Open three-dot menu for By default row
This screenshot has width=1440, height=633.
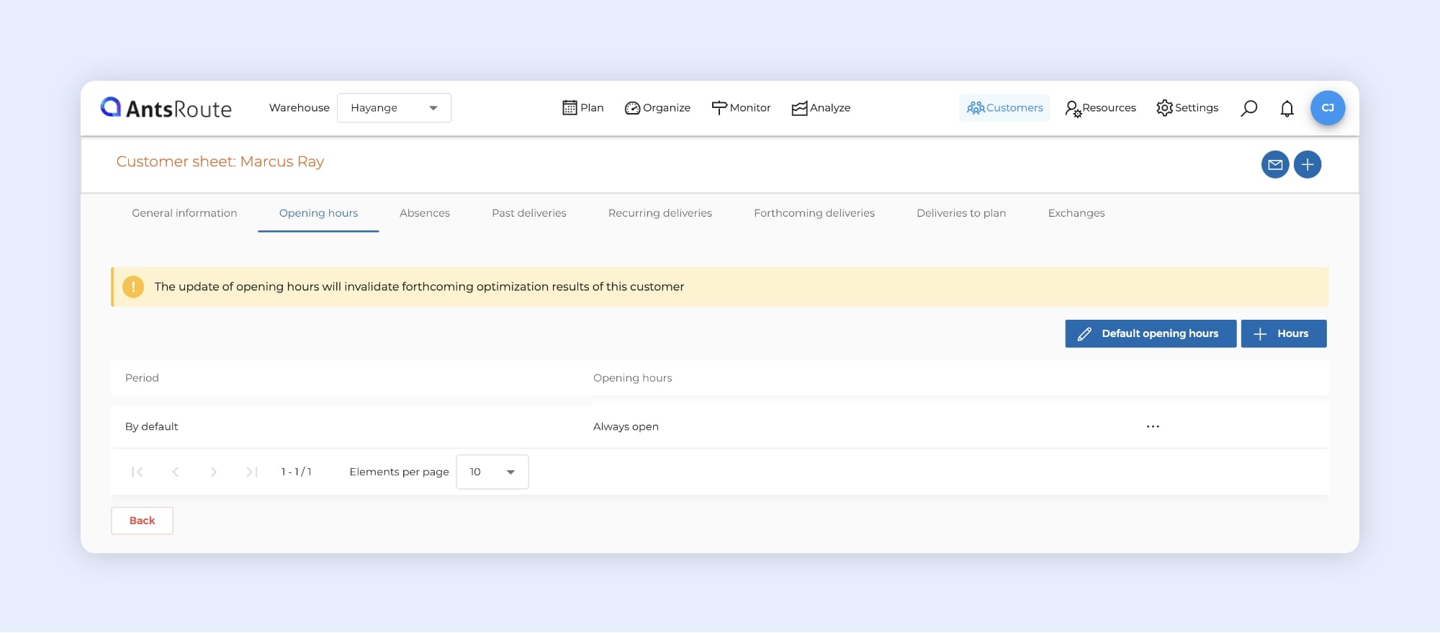[x=1153, y=426]
